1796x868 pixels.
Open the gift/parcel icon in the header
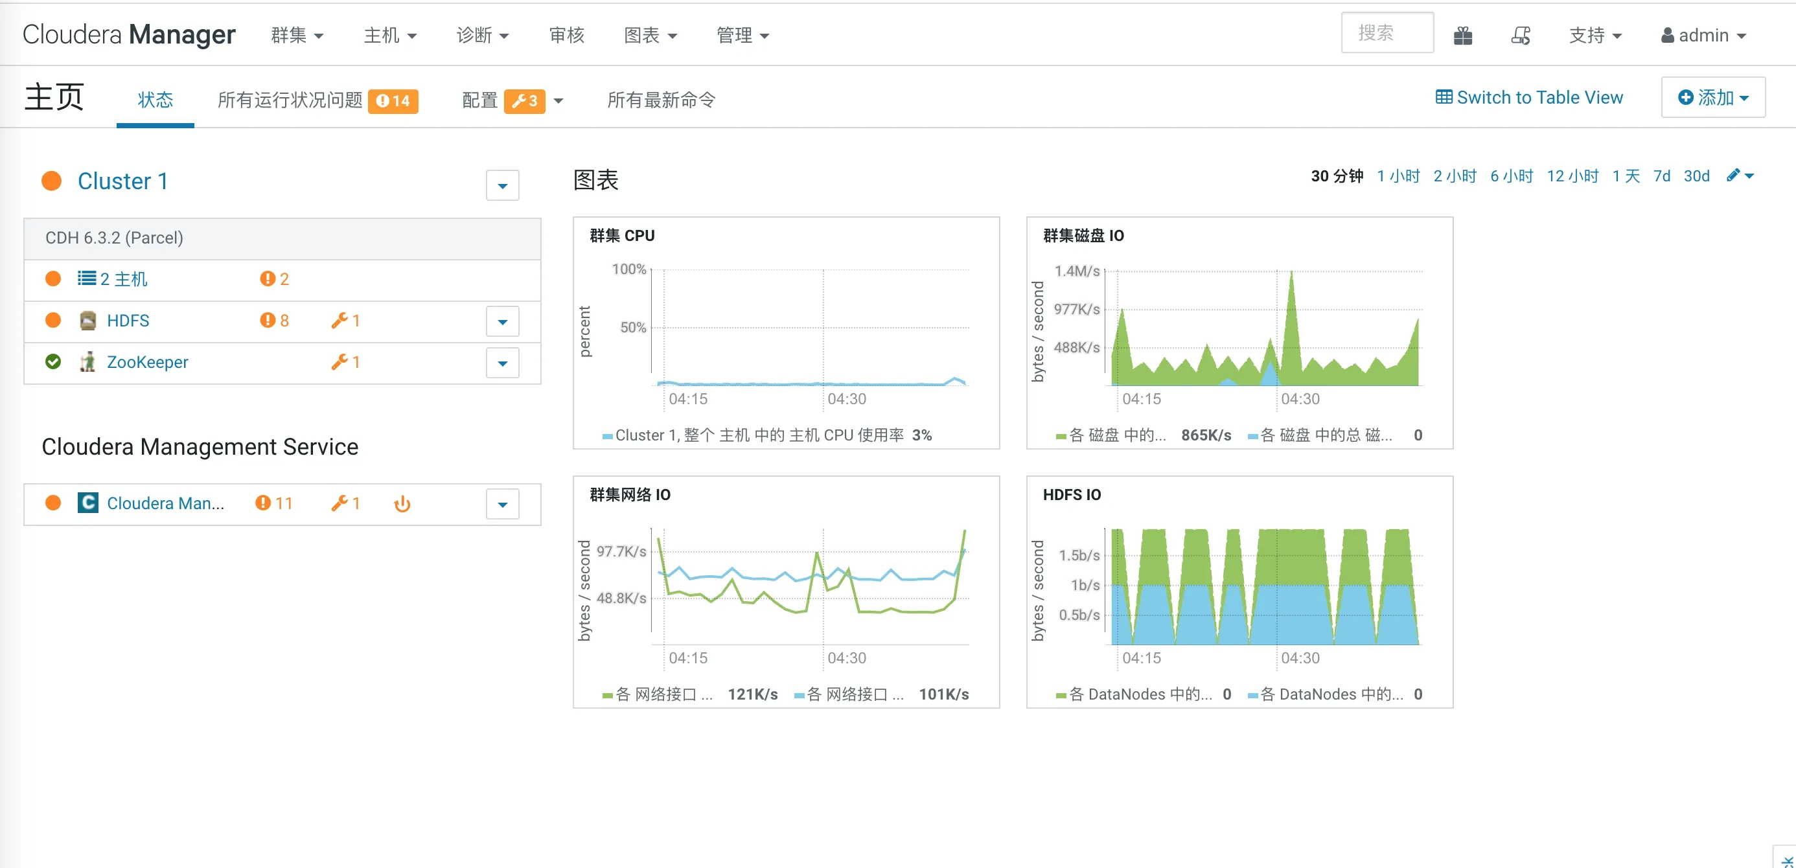tap(1464, 34)
